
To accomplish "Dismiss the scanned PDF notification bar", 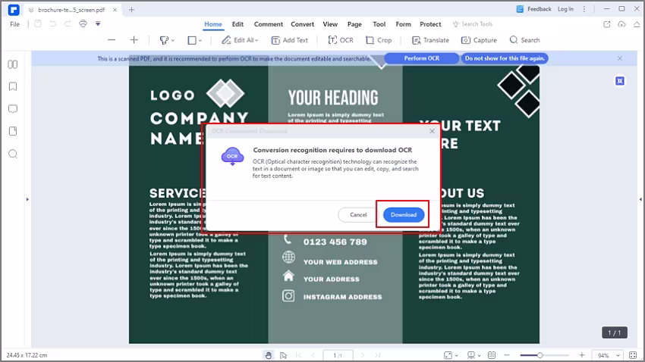I will click(619, 58).
